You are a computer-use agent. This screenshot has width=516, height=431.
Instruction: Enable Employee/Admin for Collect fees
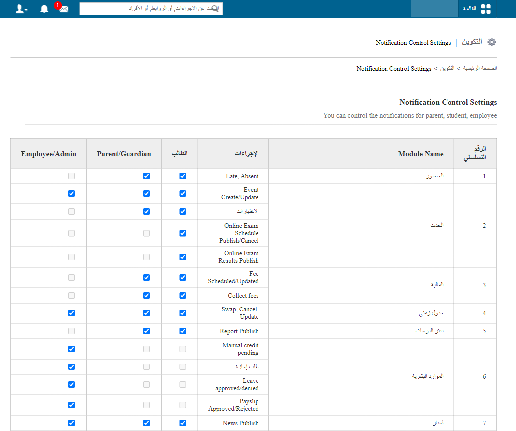(x=71, y=295)
